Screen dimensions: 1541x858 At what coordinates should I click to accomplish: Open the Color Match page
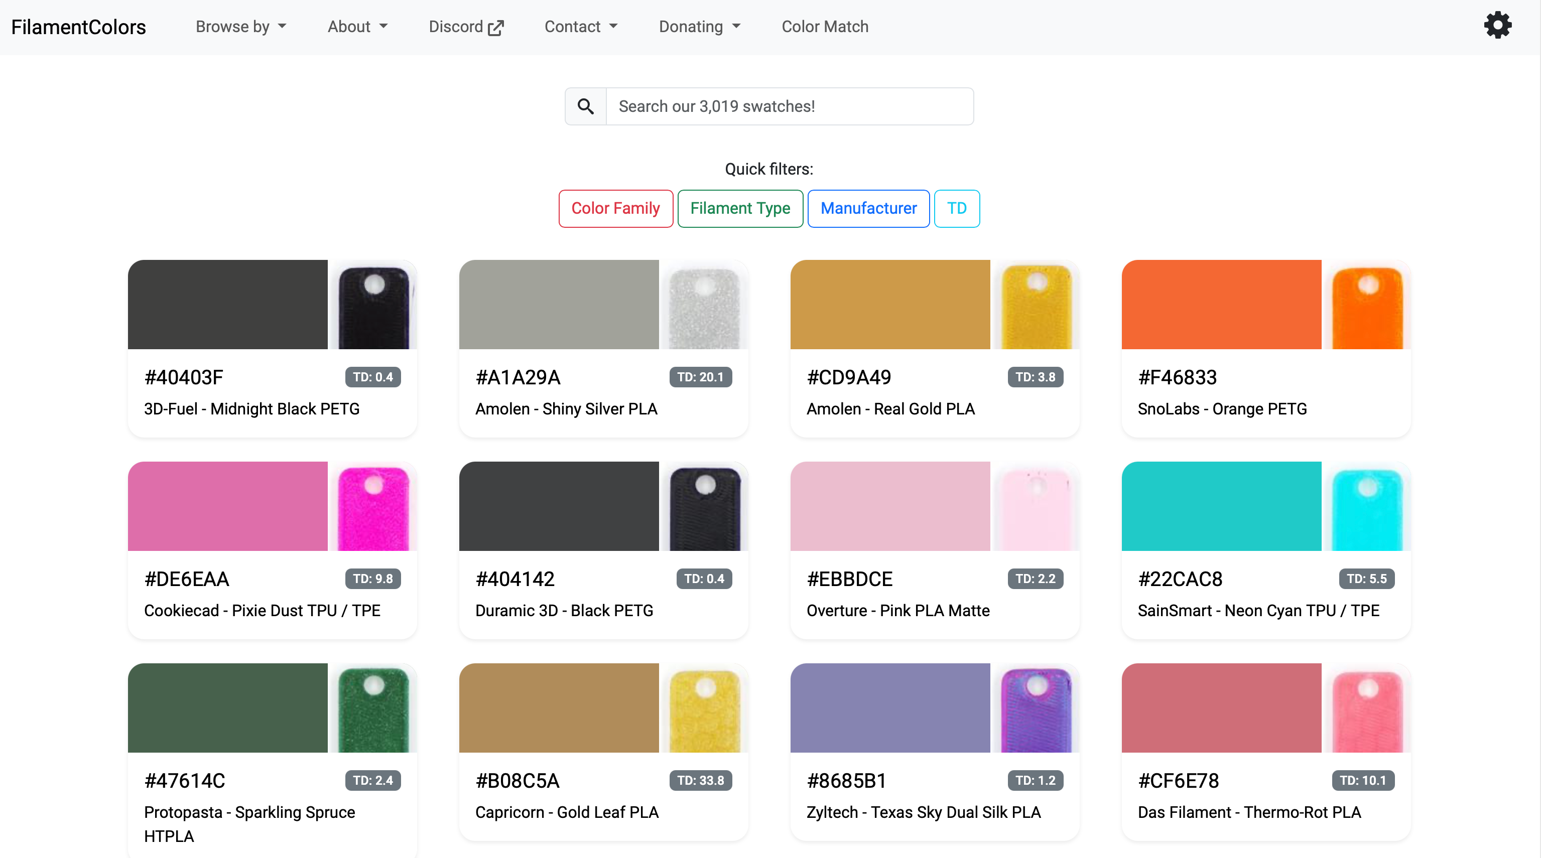click(825, 27)
